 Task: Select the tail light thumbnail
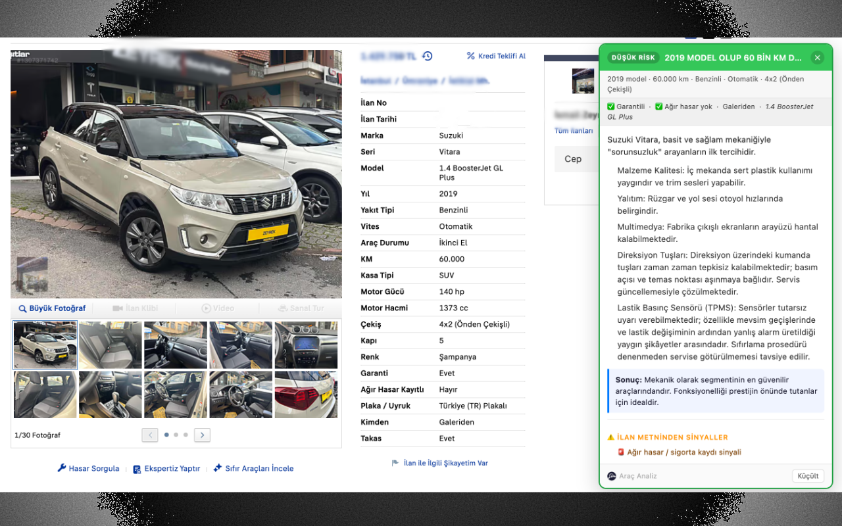coord(306,394)
